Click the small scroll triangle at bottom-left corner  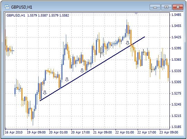point(6,128)
